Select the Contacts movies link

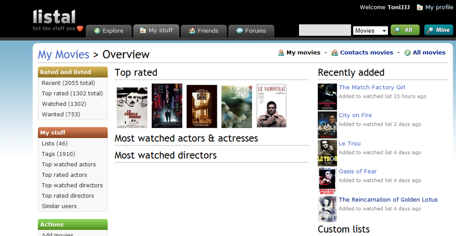click(366, 52)
